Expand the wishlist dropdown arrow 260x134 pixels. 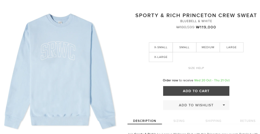(x=224, y=105)
